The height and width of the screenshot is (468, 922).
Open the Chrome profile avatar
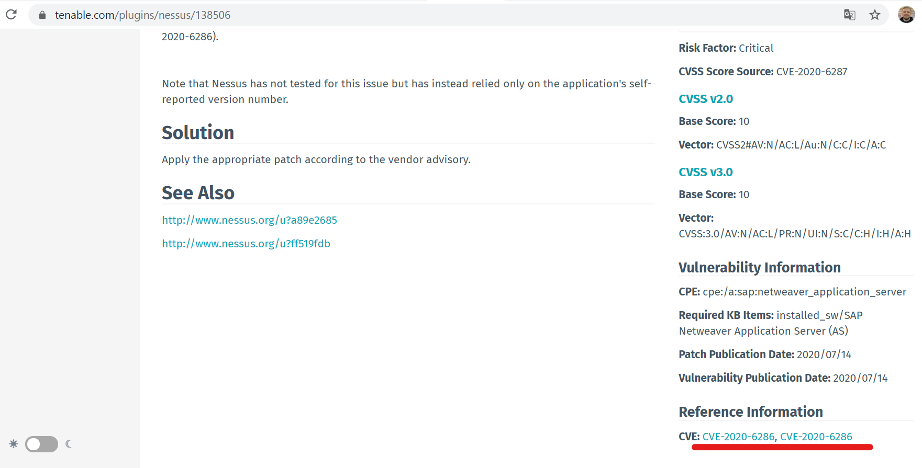[x=906, y=15]
